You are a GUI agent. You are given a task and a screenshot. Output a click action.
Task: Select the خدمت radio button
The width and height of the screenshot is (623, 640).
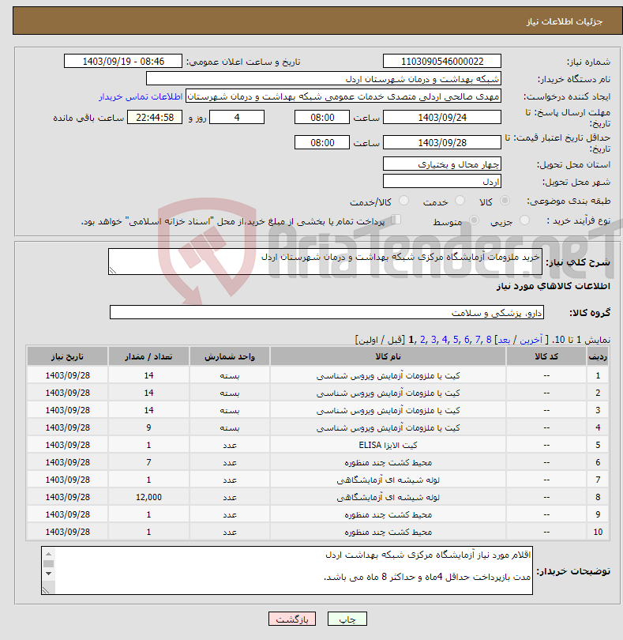point(460,201)
